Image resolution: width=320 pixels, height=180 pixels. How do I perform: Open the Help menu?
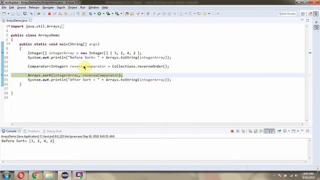coord(105,7)
